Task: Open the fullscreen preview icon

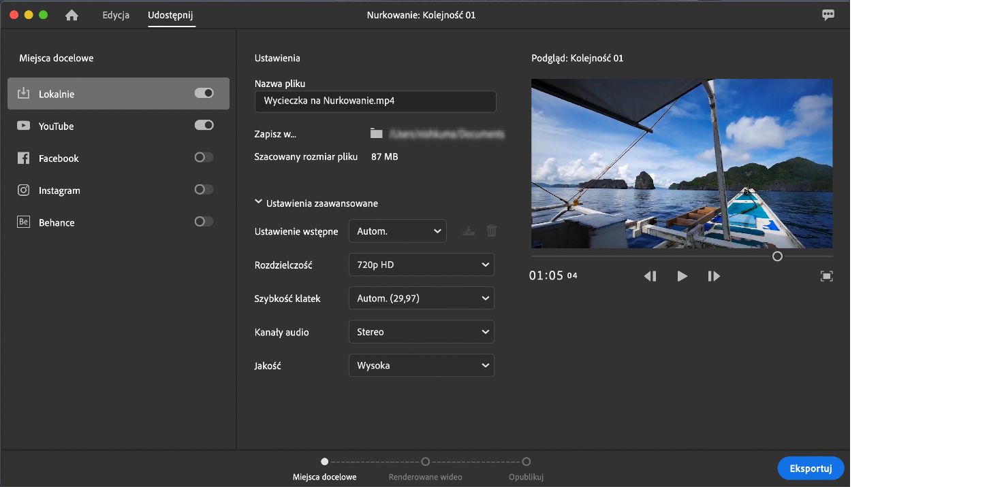Action: (x=826, y=276)
